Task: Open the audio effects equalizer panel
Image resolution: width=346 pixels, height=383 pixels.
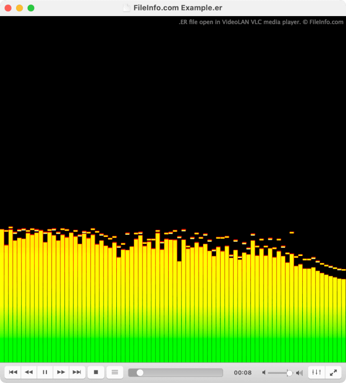Action: pyautogui.click(x=316, y=372)
